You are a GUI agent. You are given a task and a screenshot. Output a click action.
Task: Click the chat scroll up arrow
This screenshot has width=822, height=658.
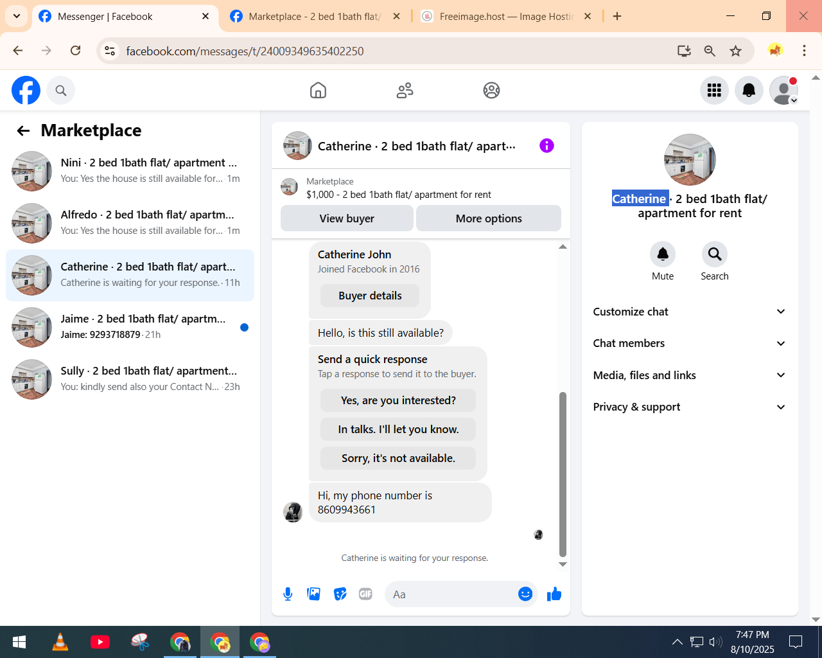point(563,247)
